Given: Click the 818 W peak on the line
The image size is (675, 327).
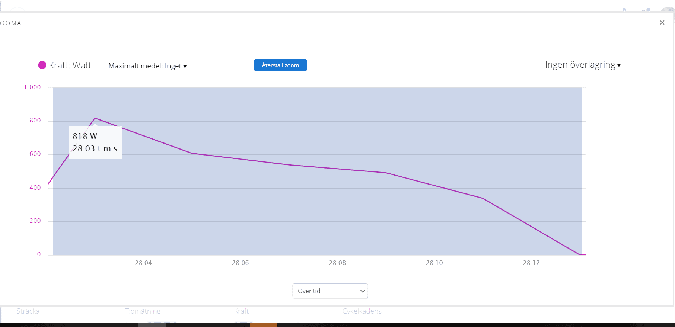Looking at the screenshot, I should [95, 118].
